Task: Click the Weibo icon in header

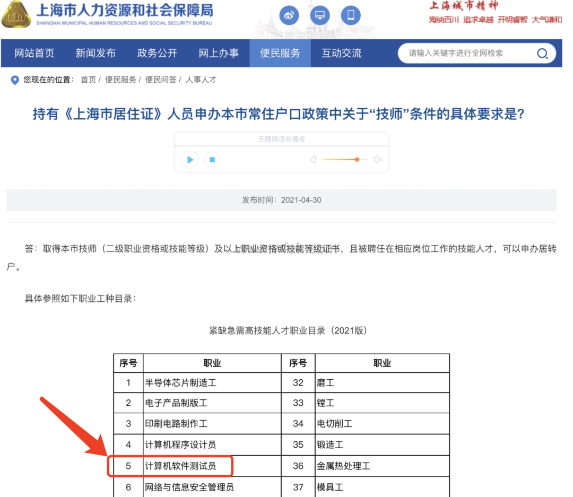Action: pos(289,15)
